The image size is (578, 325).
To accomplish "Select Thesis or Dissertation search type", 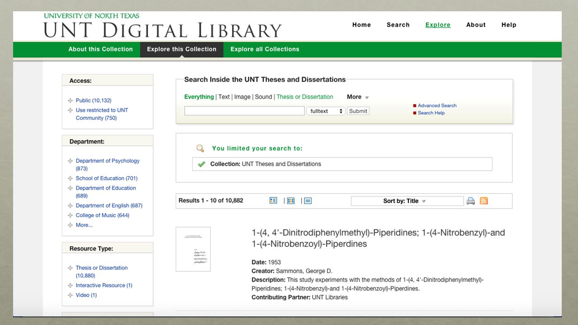I will (305, 97).
